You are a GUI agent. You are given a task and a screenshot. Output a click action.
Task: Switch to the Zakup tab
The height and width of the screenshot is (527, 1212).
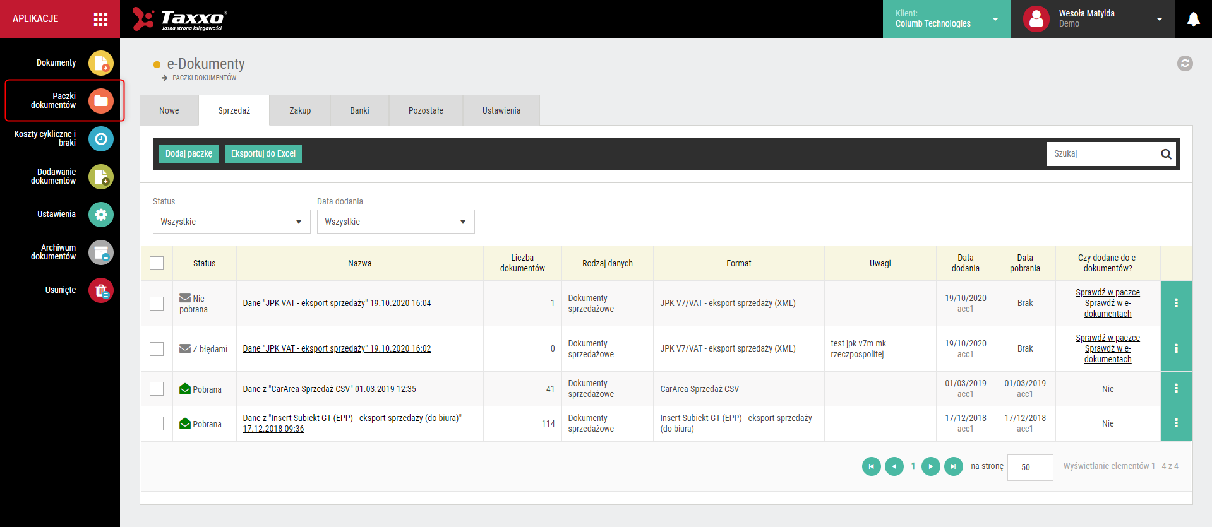(x=300, y=110)
